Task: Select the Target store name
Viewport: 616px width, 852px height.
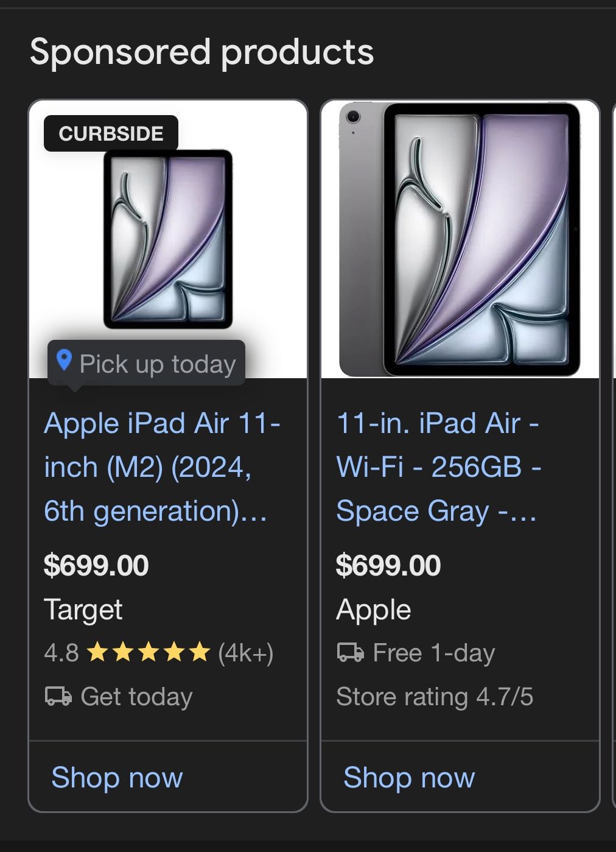Action: [83, 609]
